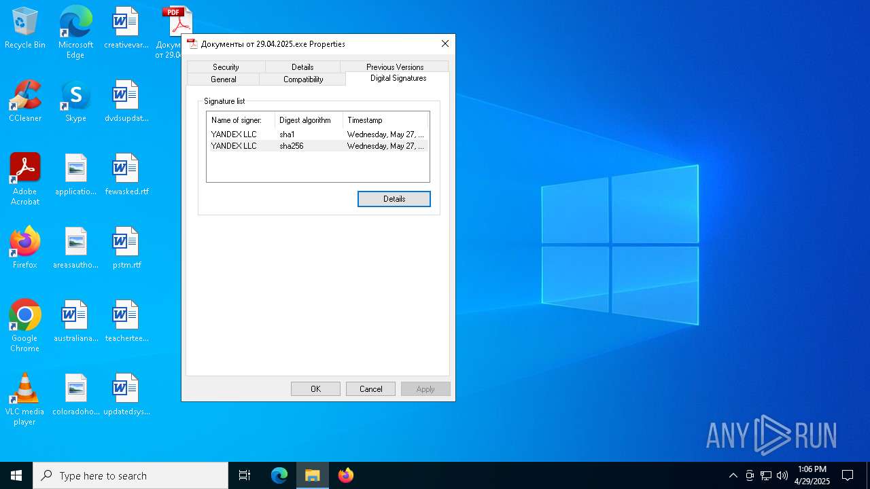Show hidden system tray icons

(733, 475)
